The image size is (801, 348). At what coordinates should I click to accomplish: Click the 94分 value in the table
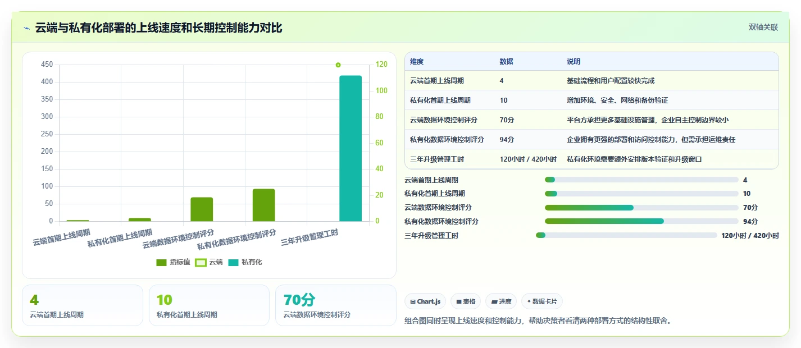[507, 140]
